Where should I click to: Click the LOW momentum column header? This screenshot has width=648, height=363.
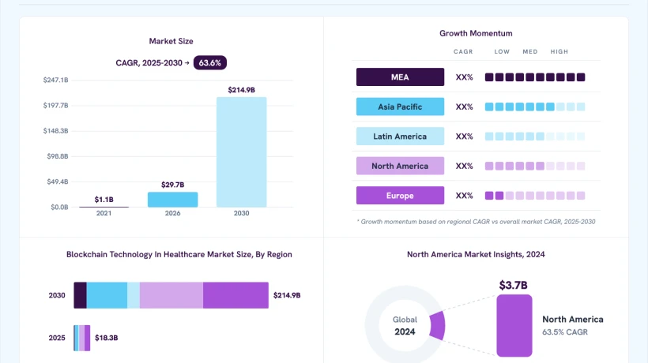(x=502, y=51)
